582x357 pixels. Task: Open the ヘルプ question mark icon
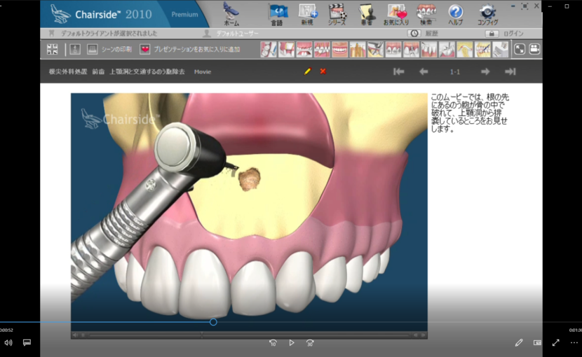[x=455, y=14]
